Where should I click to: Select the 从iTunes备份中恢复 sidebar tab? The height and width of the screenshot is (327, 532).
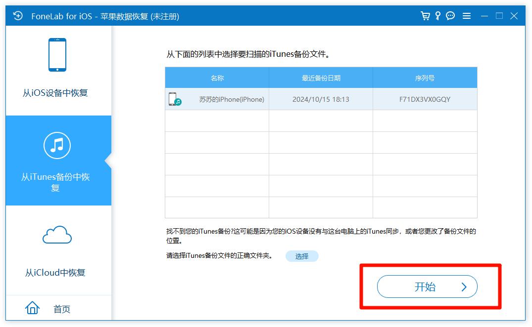click(x=55, y=182)
